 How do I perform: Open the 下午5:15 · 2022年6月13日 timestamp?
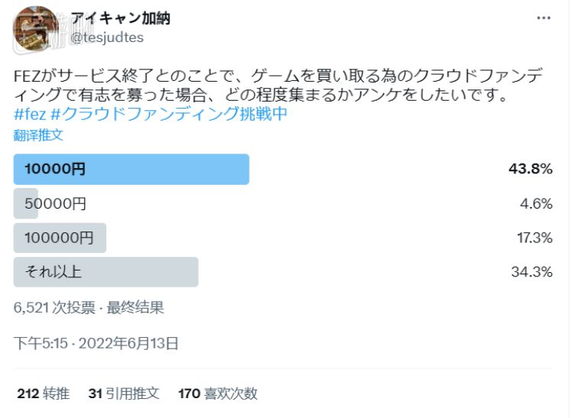click(96, 344)
